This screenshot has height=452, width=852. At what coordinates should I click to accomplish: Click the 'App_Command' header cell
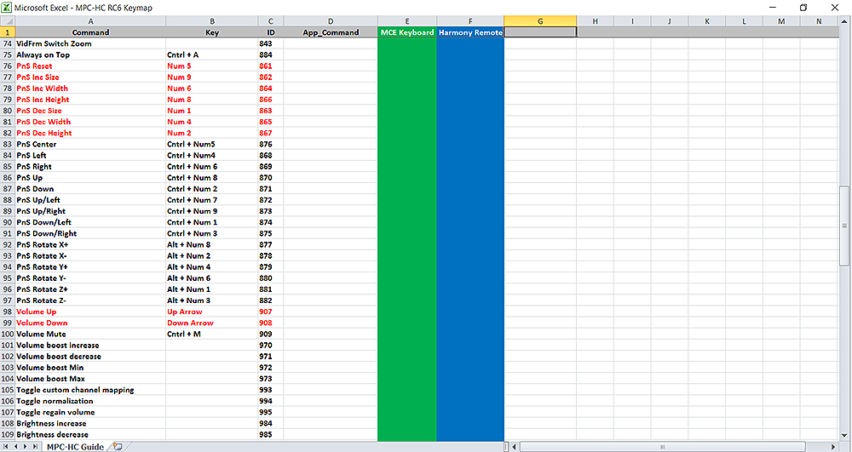coord(331,32)
